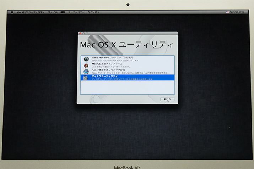Click the 続ける continue button
Viewport: 254px width, 169px height.
click(x=167, y=99)
